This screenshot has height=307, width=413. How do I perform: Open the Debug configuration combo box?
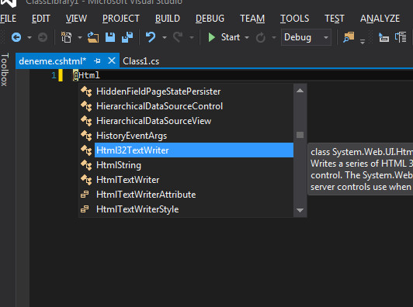tap(306, 37)
